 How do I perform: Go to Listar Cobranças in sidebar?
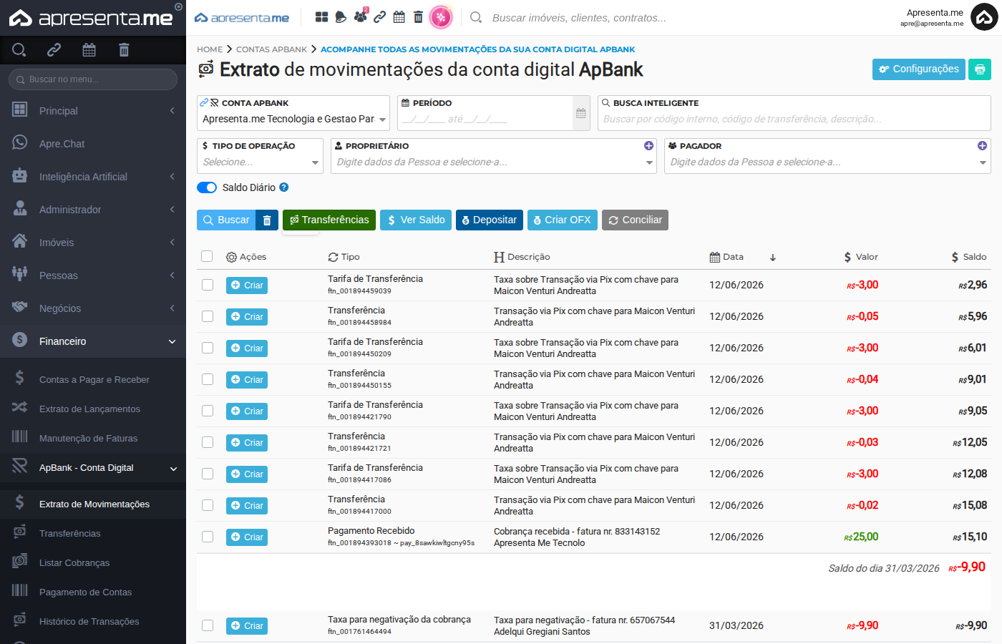93,563
